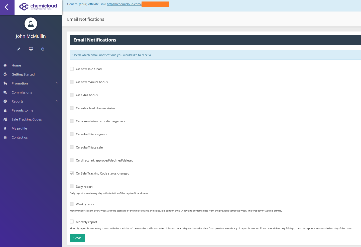Click the power logout icon

click(43, 49)
